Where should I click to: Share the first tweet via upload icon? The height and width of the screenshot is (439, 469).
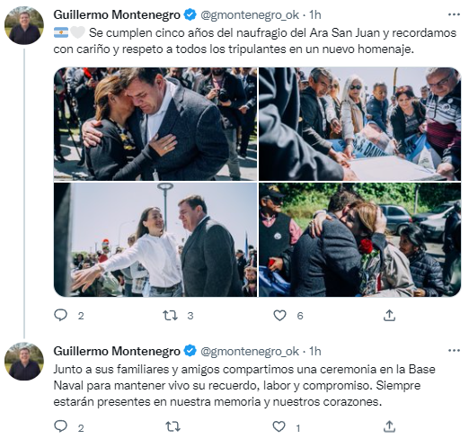[389, 316]
